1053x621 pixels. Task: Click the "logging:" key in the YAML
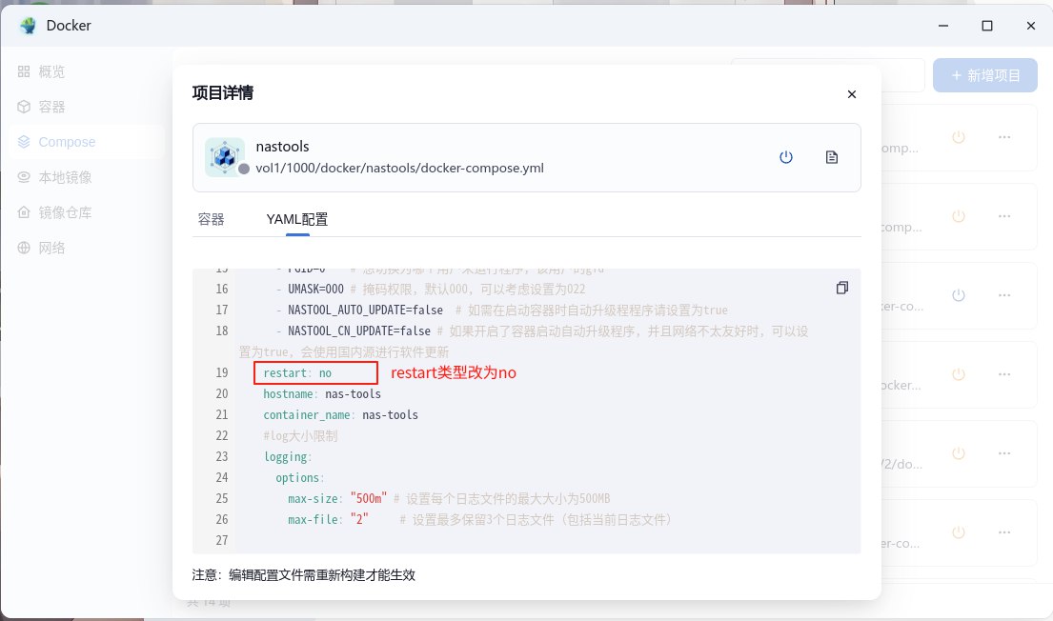pyautogui.click(x=288, y=456)
